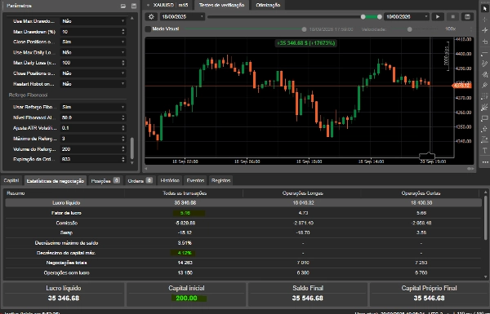Stop the backtest with the stop button
Viewport: 490px width, 314px height.
[x=452, y=16]
